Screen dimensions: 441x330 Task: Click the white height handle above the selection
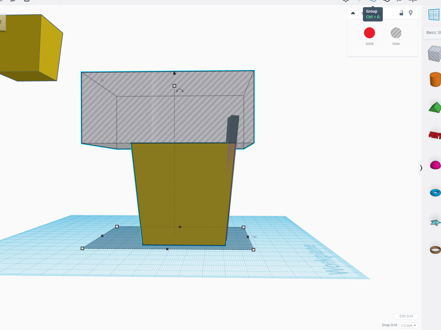tap(174, 86)
